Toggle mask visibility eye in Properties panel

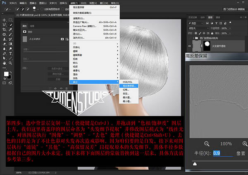tap(61, 88)
